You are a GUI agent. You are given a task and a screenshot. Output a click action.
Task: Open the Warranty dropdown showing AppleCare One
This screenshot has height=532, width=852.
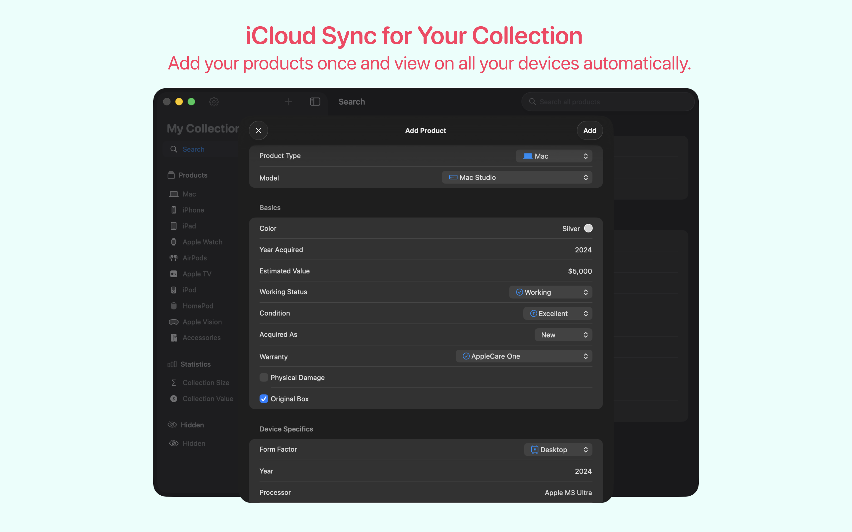pos(524,356)
